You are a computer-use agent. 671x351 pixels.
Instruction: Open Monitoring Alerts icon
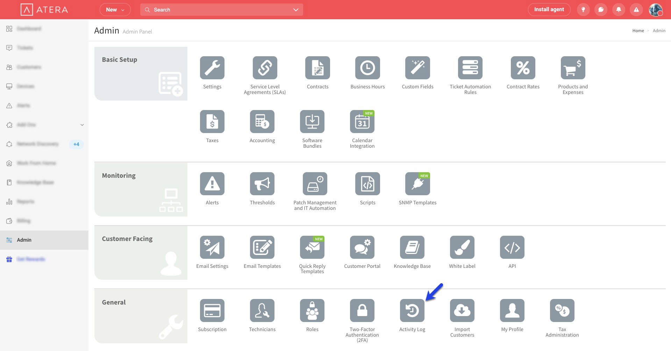tap(212, 184)
